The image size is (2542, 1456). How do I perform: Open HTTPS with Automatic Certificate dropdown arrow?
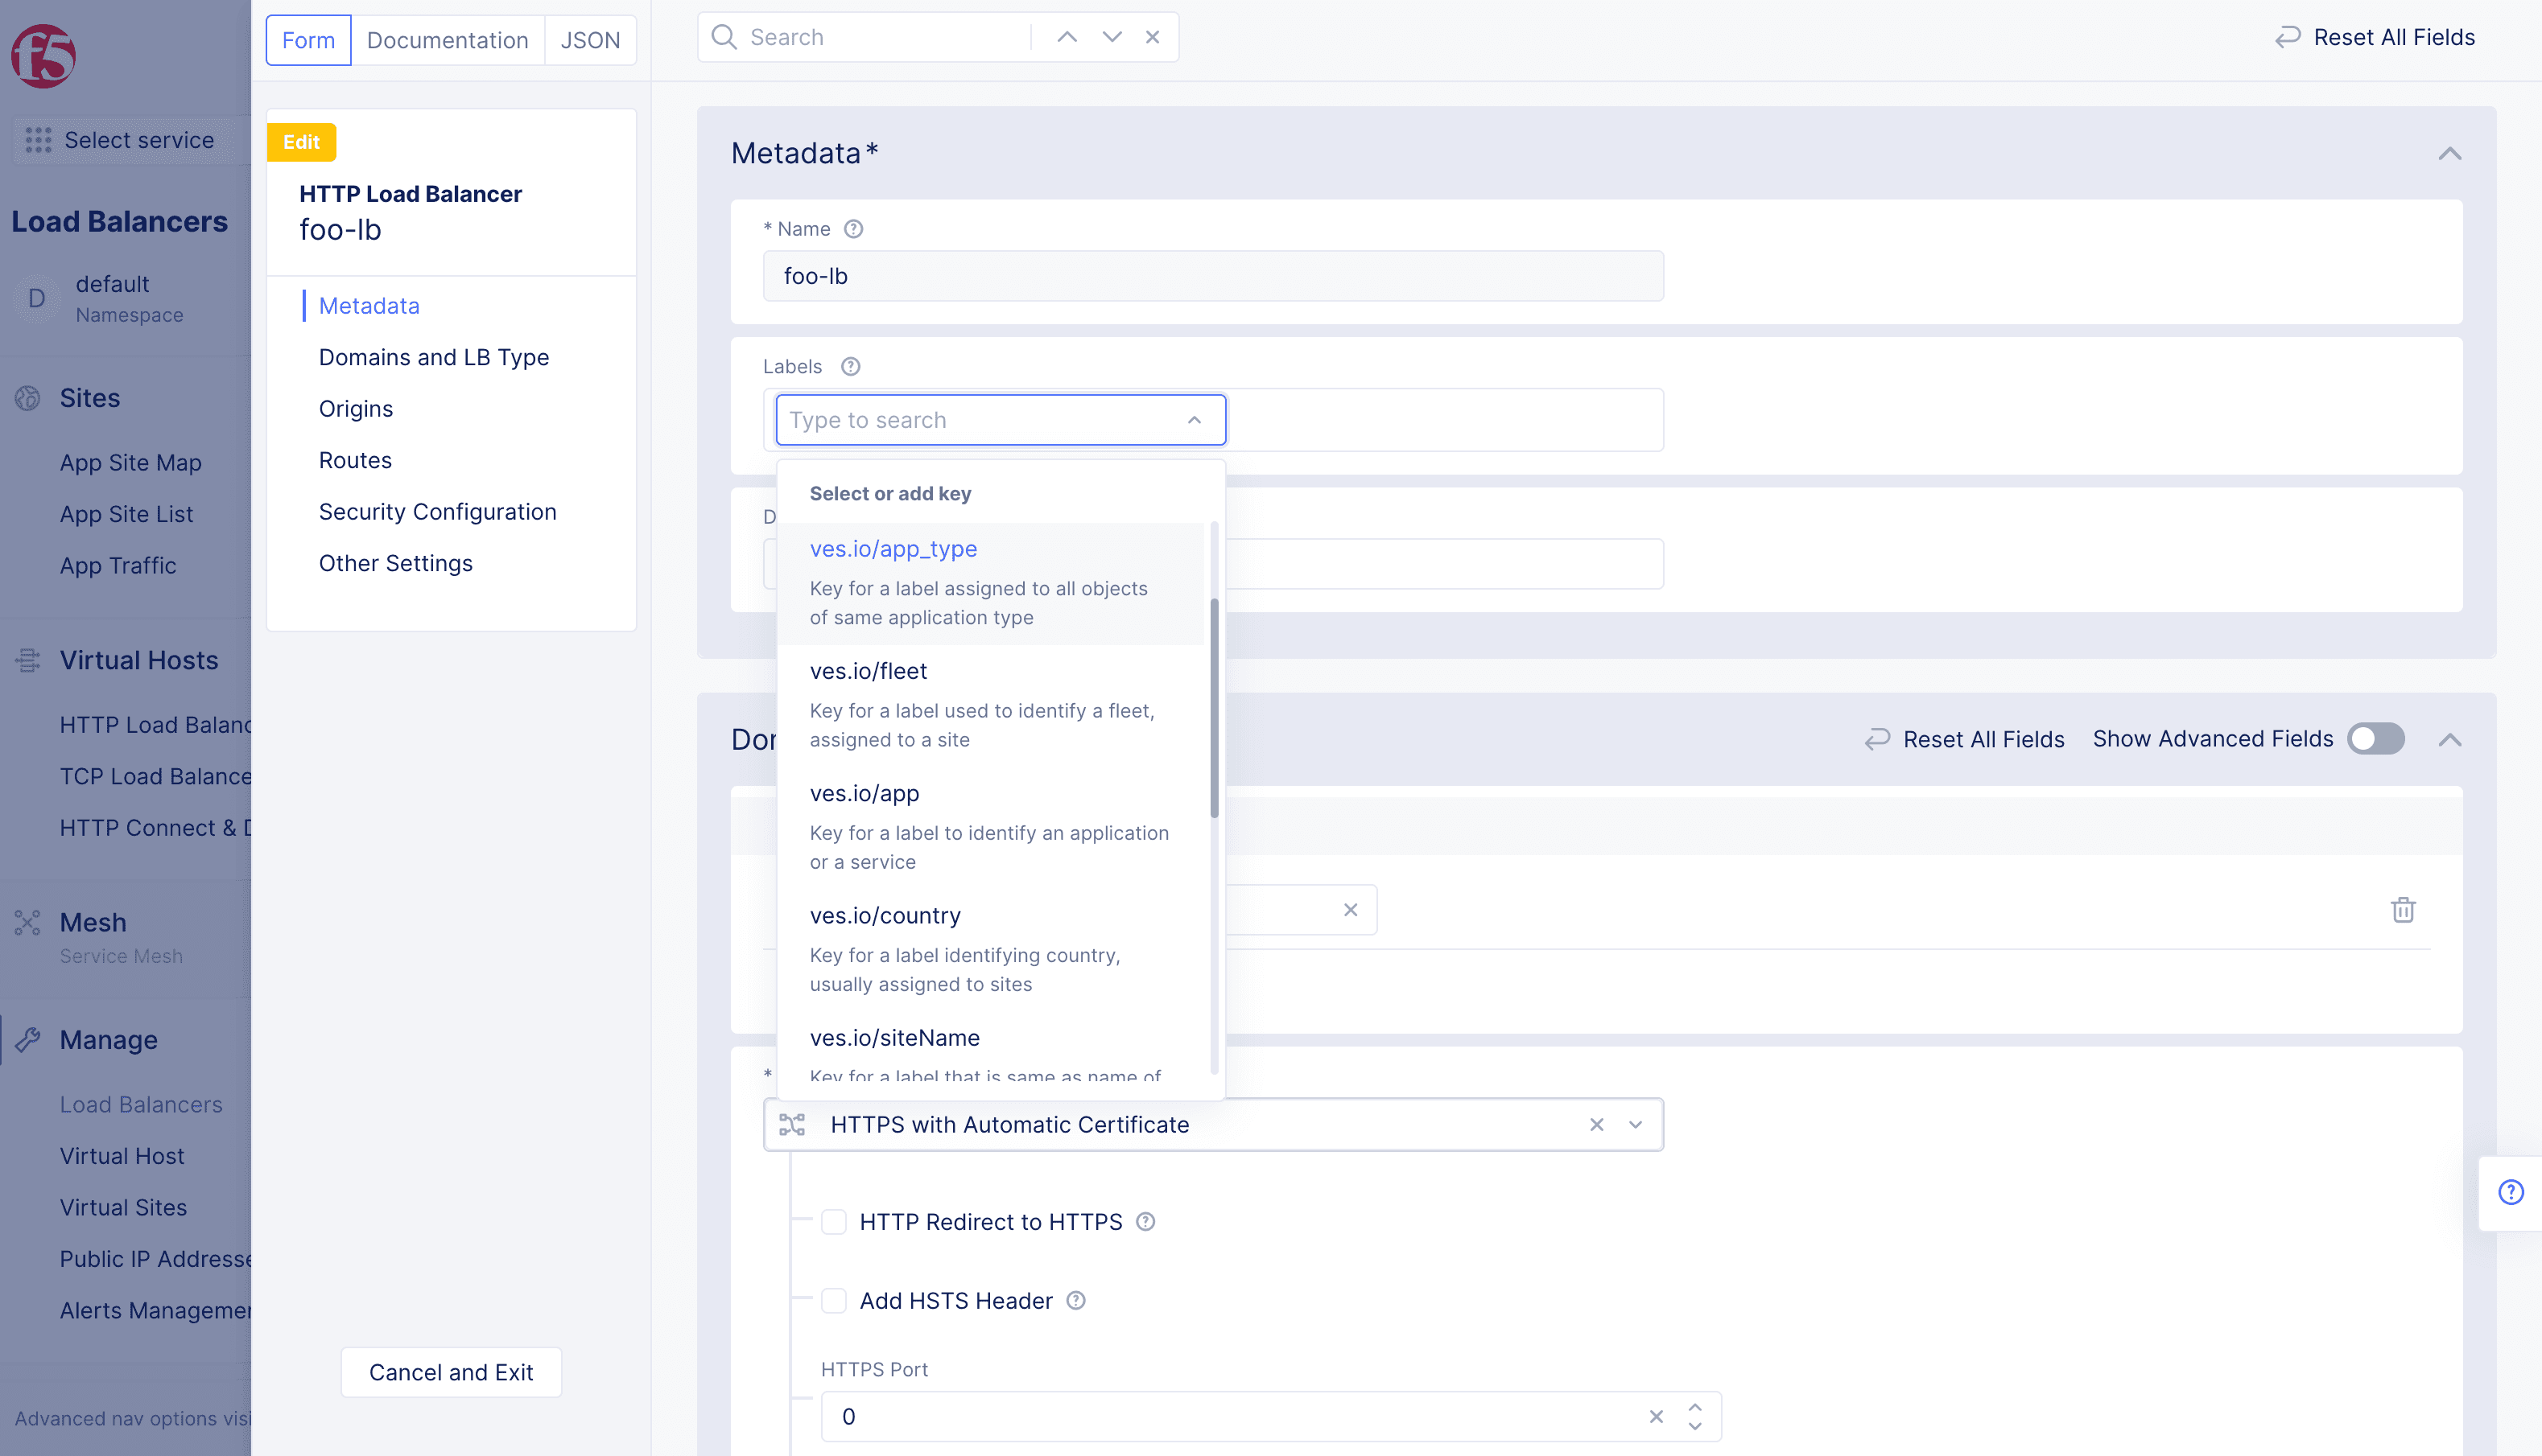(x=1636, y=1125)
